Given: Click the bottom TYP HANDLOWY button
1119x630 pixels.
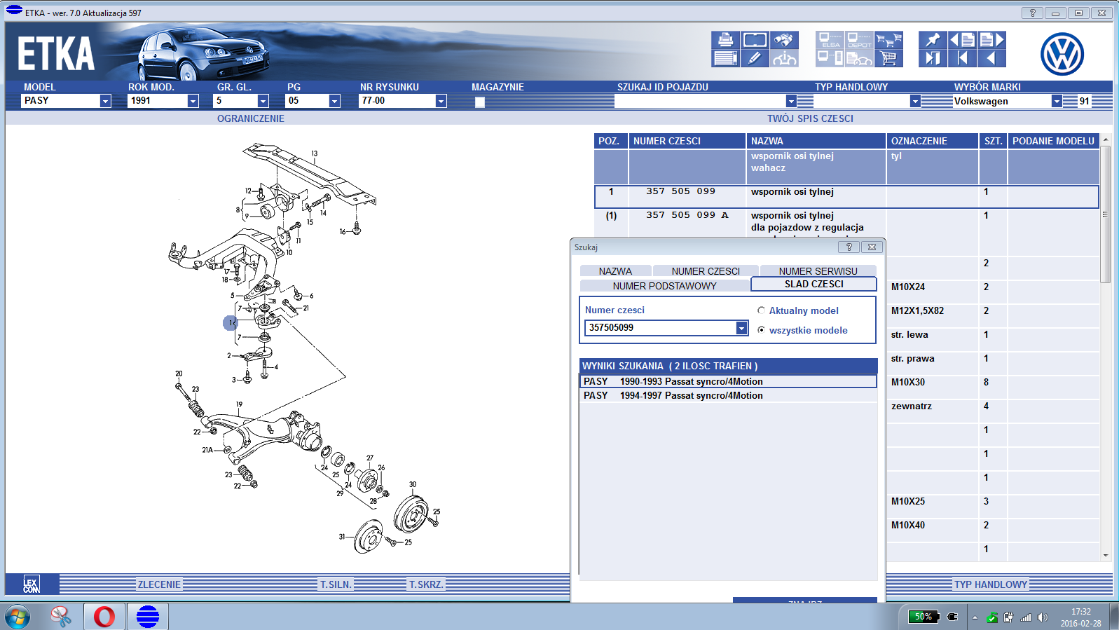Looking at the screenshot, I should 991,584.
